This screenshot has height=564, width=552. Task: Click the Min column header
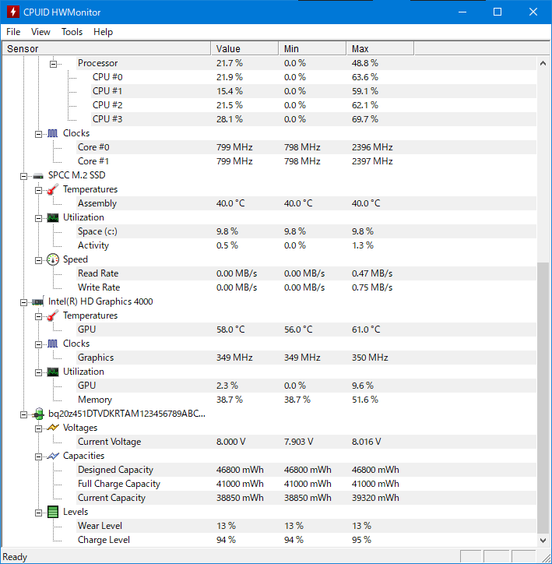pos(313,48)
